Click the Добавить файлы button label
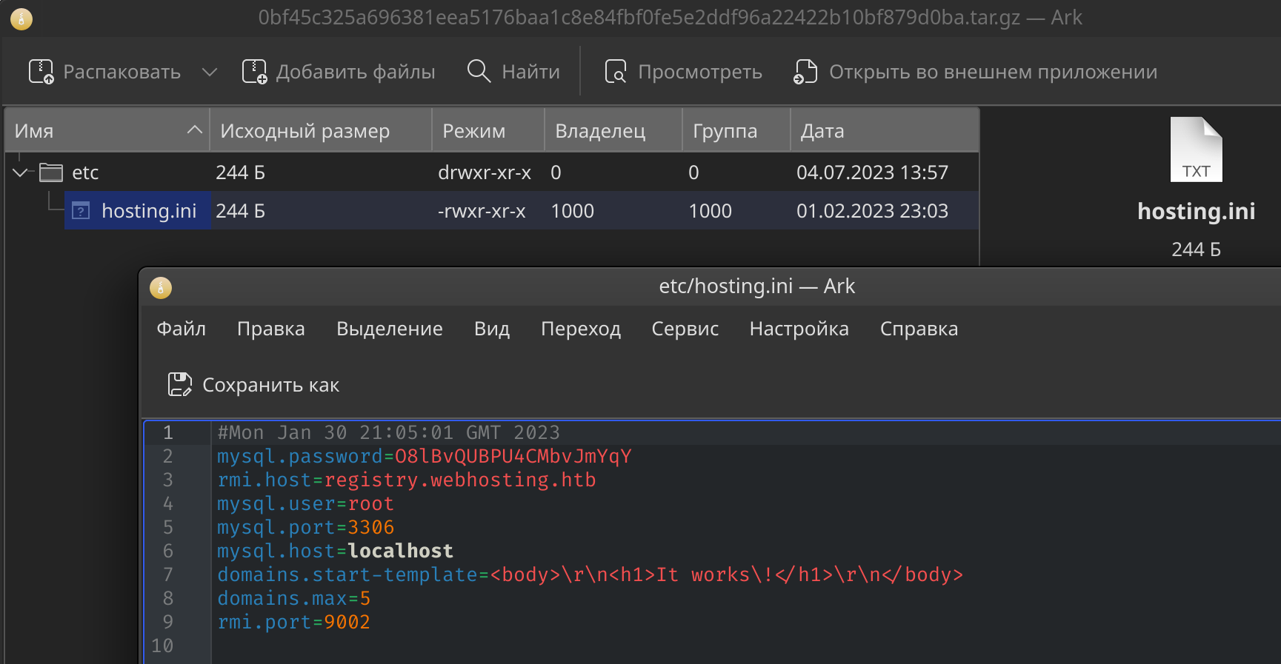Viewport: 1281px width, 664px height. [356, 72]
